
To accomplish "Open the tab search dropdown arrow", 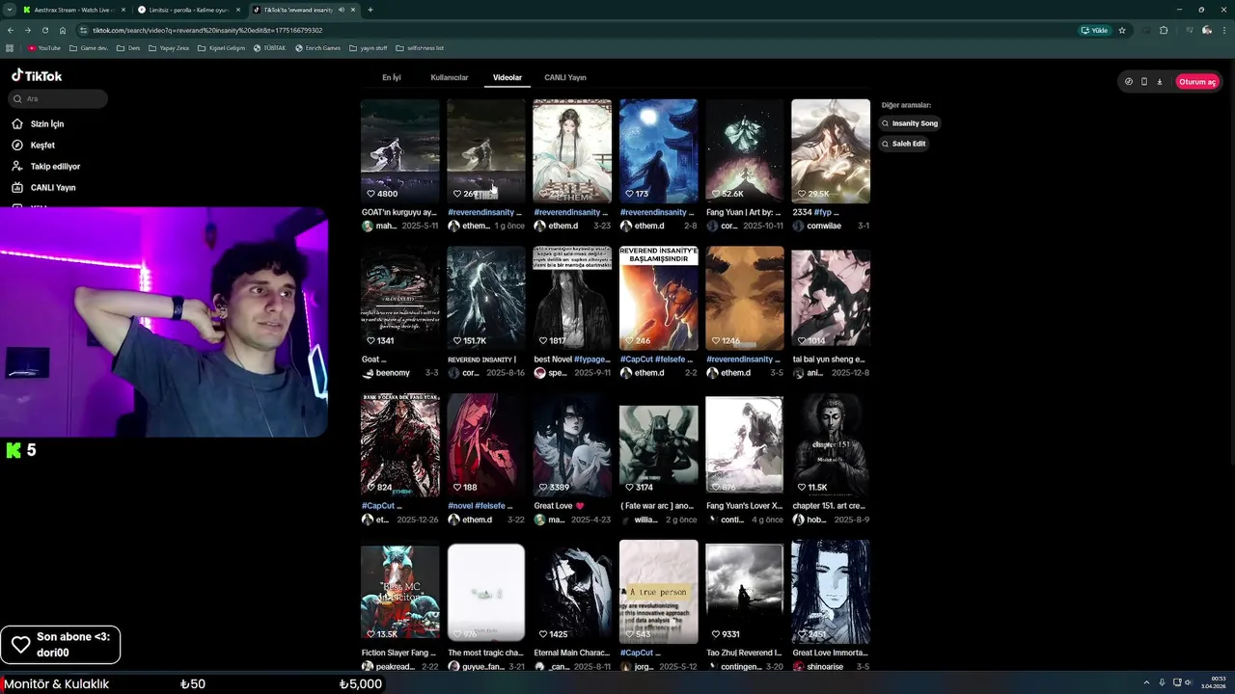I will [x=9, y=10].
